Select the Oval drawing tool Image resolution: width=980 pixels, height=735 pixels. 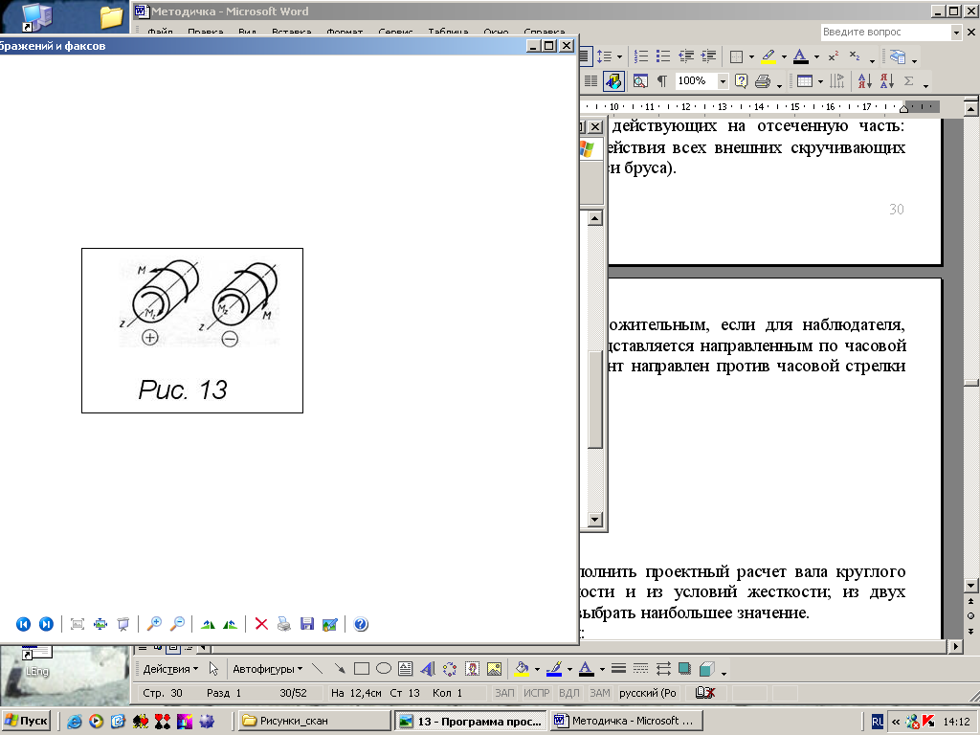point(384,669)
